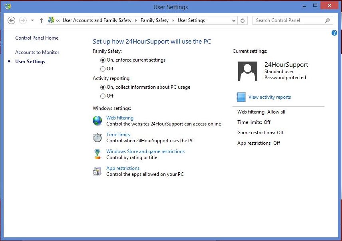Expand breadcrumb arrow after Family Safety
This screenshot has width=342, height=241.
(x=173, y=20)
